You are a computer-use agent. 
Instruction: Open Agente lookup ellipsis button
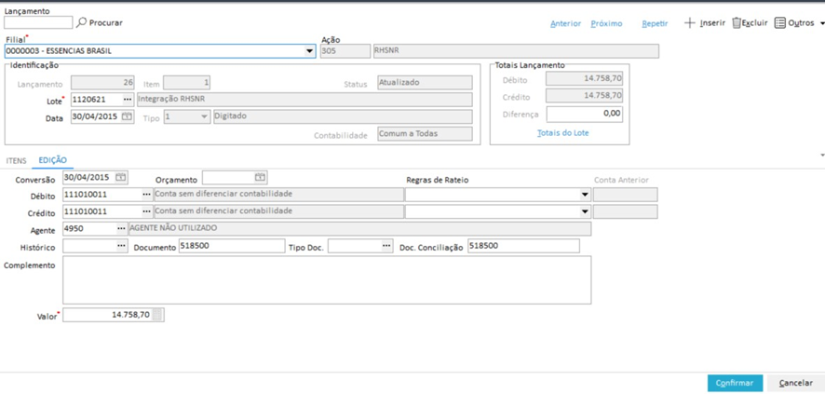[x=122, y=228]
